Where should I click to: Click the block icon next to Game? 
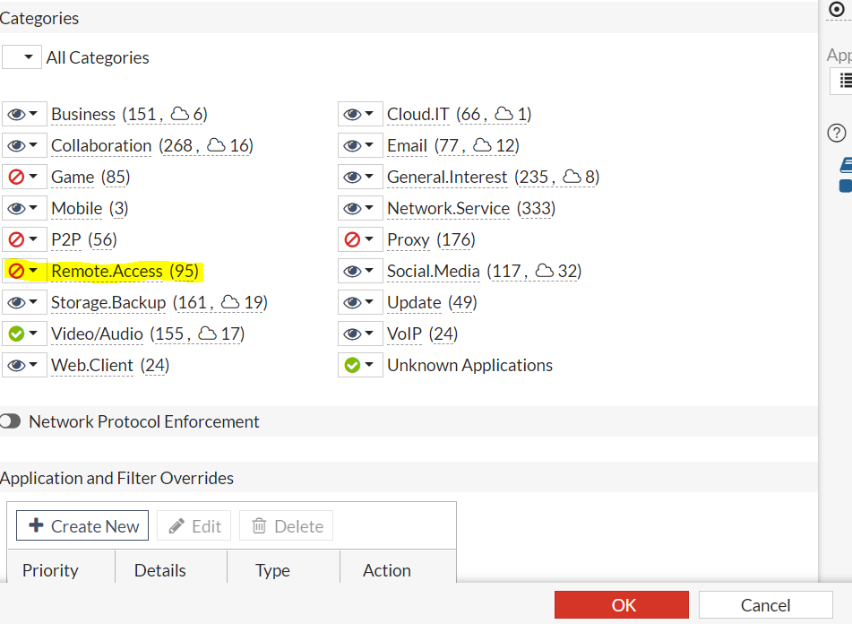tap(16, 177)
